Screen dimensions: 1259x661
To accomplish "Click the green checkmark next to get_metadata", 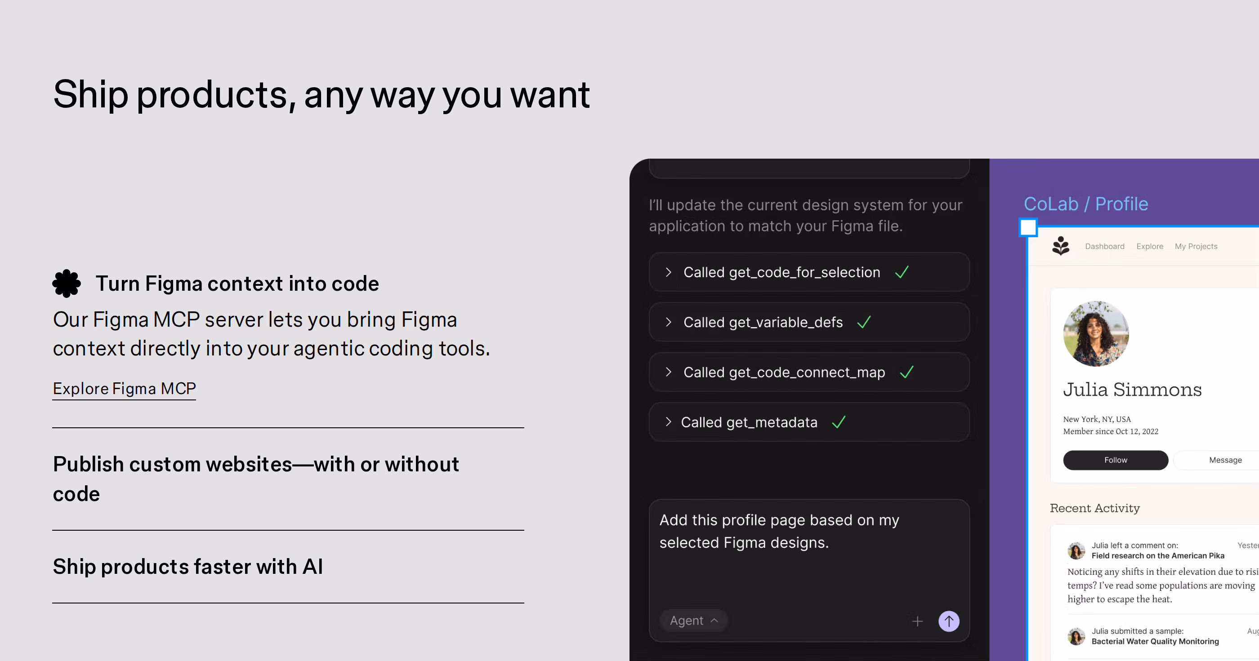I will pyautogui.click(x=839, y=422).
